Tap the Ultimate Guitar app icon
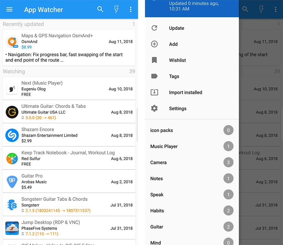The width and height of the screenshot is (283, 245). (12, 112)
